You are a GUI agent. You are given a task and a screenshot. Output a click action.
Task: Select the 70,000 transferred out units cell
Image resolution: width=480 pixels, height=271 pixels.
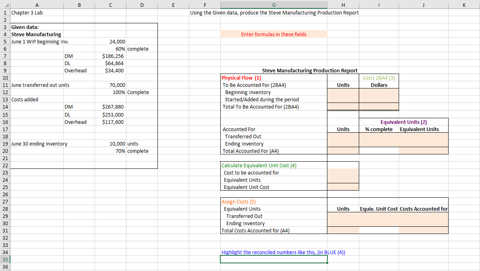point(110,85)
